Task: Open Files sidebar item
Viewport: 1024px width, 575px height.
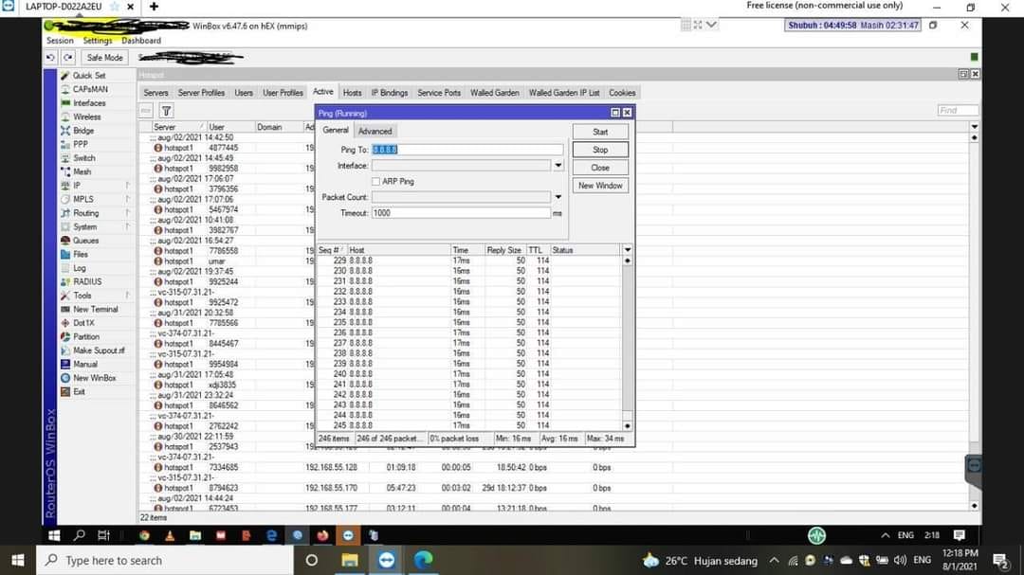Action: click(x=81, y=255)
